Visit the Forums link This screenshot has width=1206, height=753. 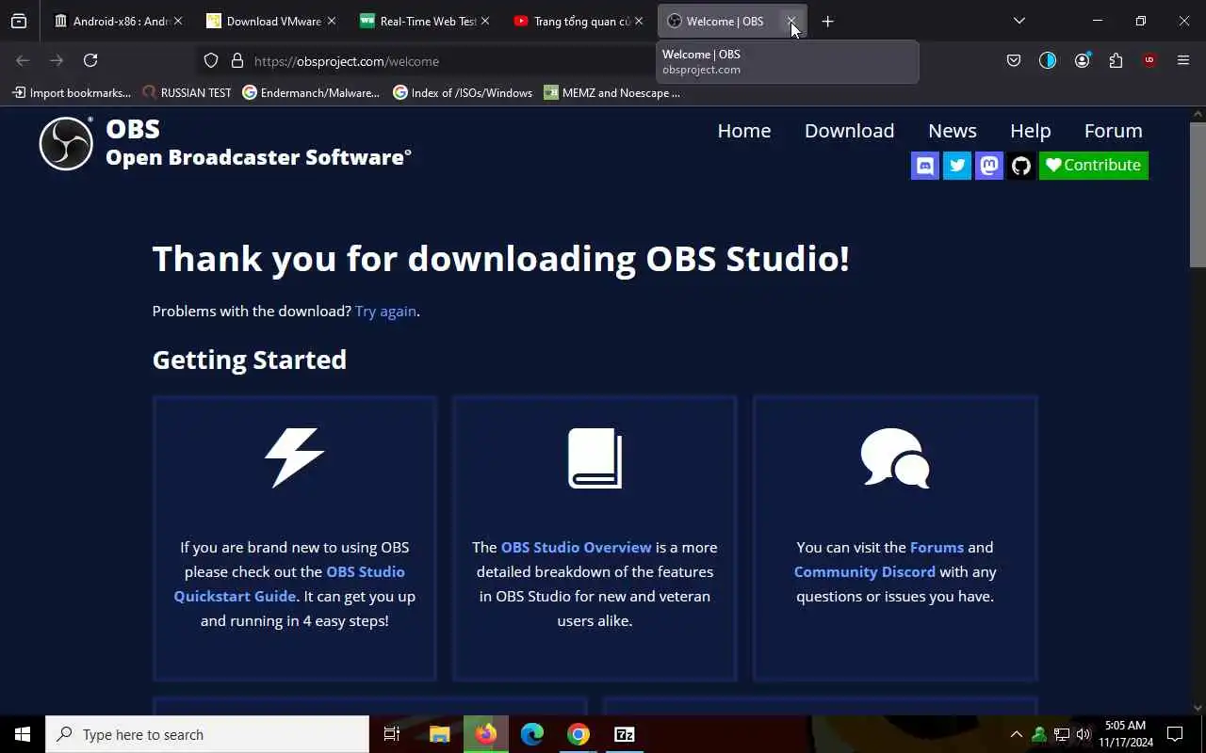937,547
